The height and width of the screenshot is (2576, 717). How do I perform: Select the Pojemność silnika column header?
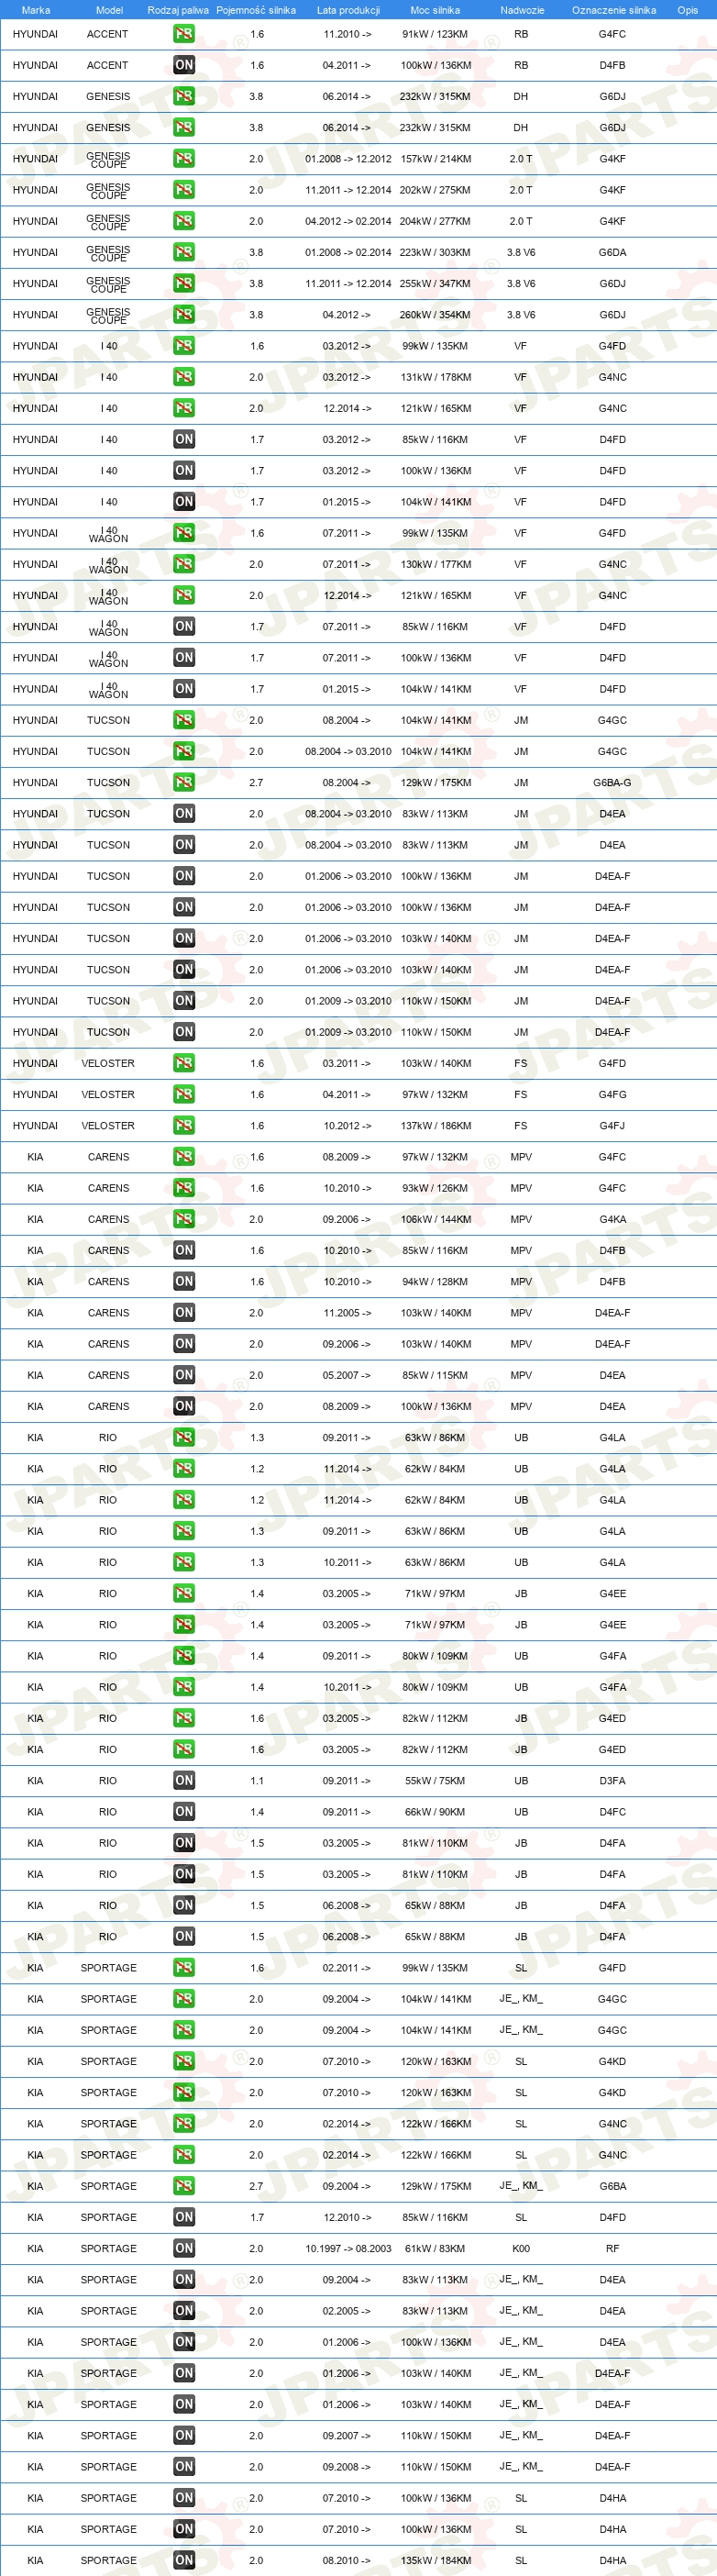point(256,10)
